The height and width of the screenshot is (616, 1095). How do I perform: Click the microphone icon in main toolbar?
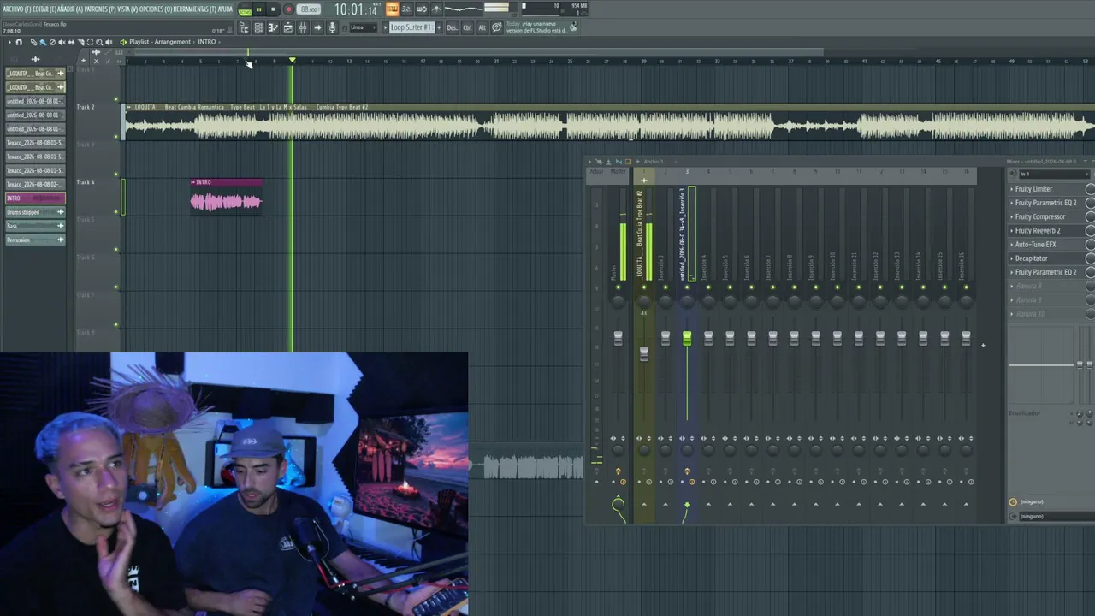(333, 27)
